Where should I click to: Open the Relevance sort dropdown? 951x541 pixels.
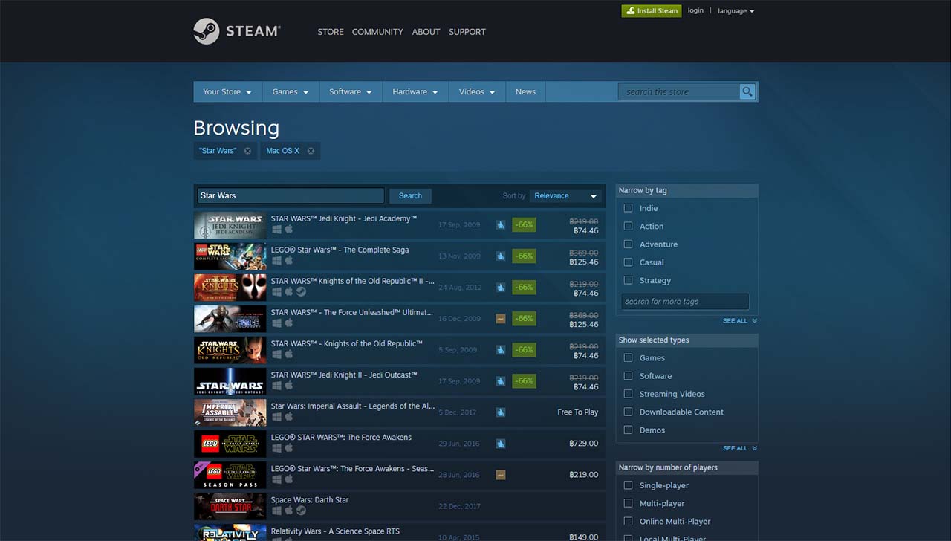coord(565,195)
